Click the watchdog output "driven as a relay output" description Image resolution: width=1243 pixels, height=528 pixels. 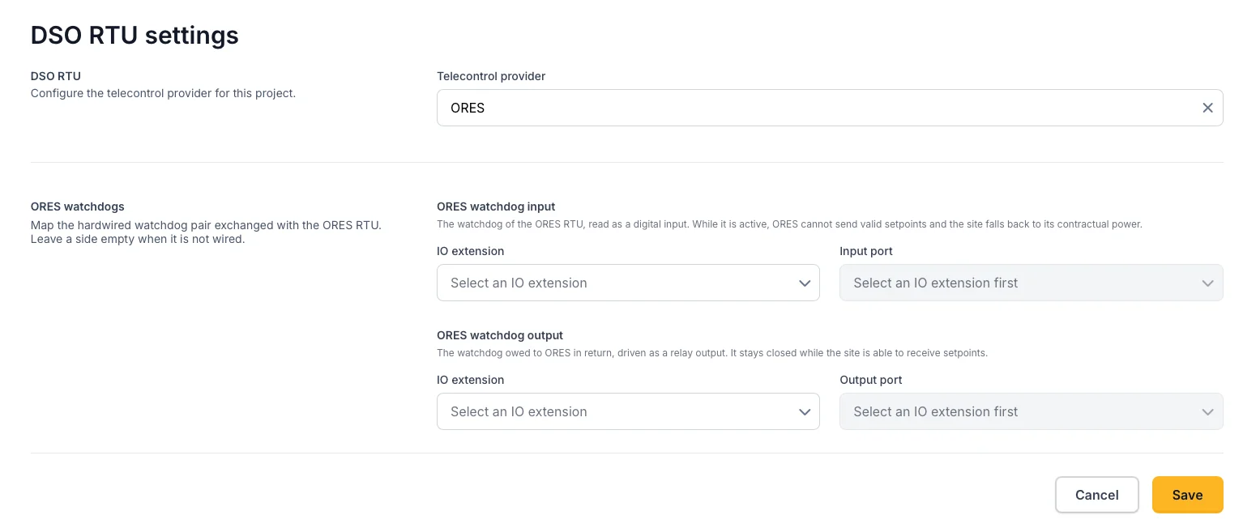point(712,353)
